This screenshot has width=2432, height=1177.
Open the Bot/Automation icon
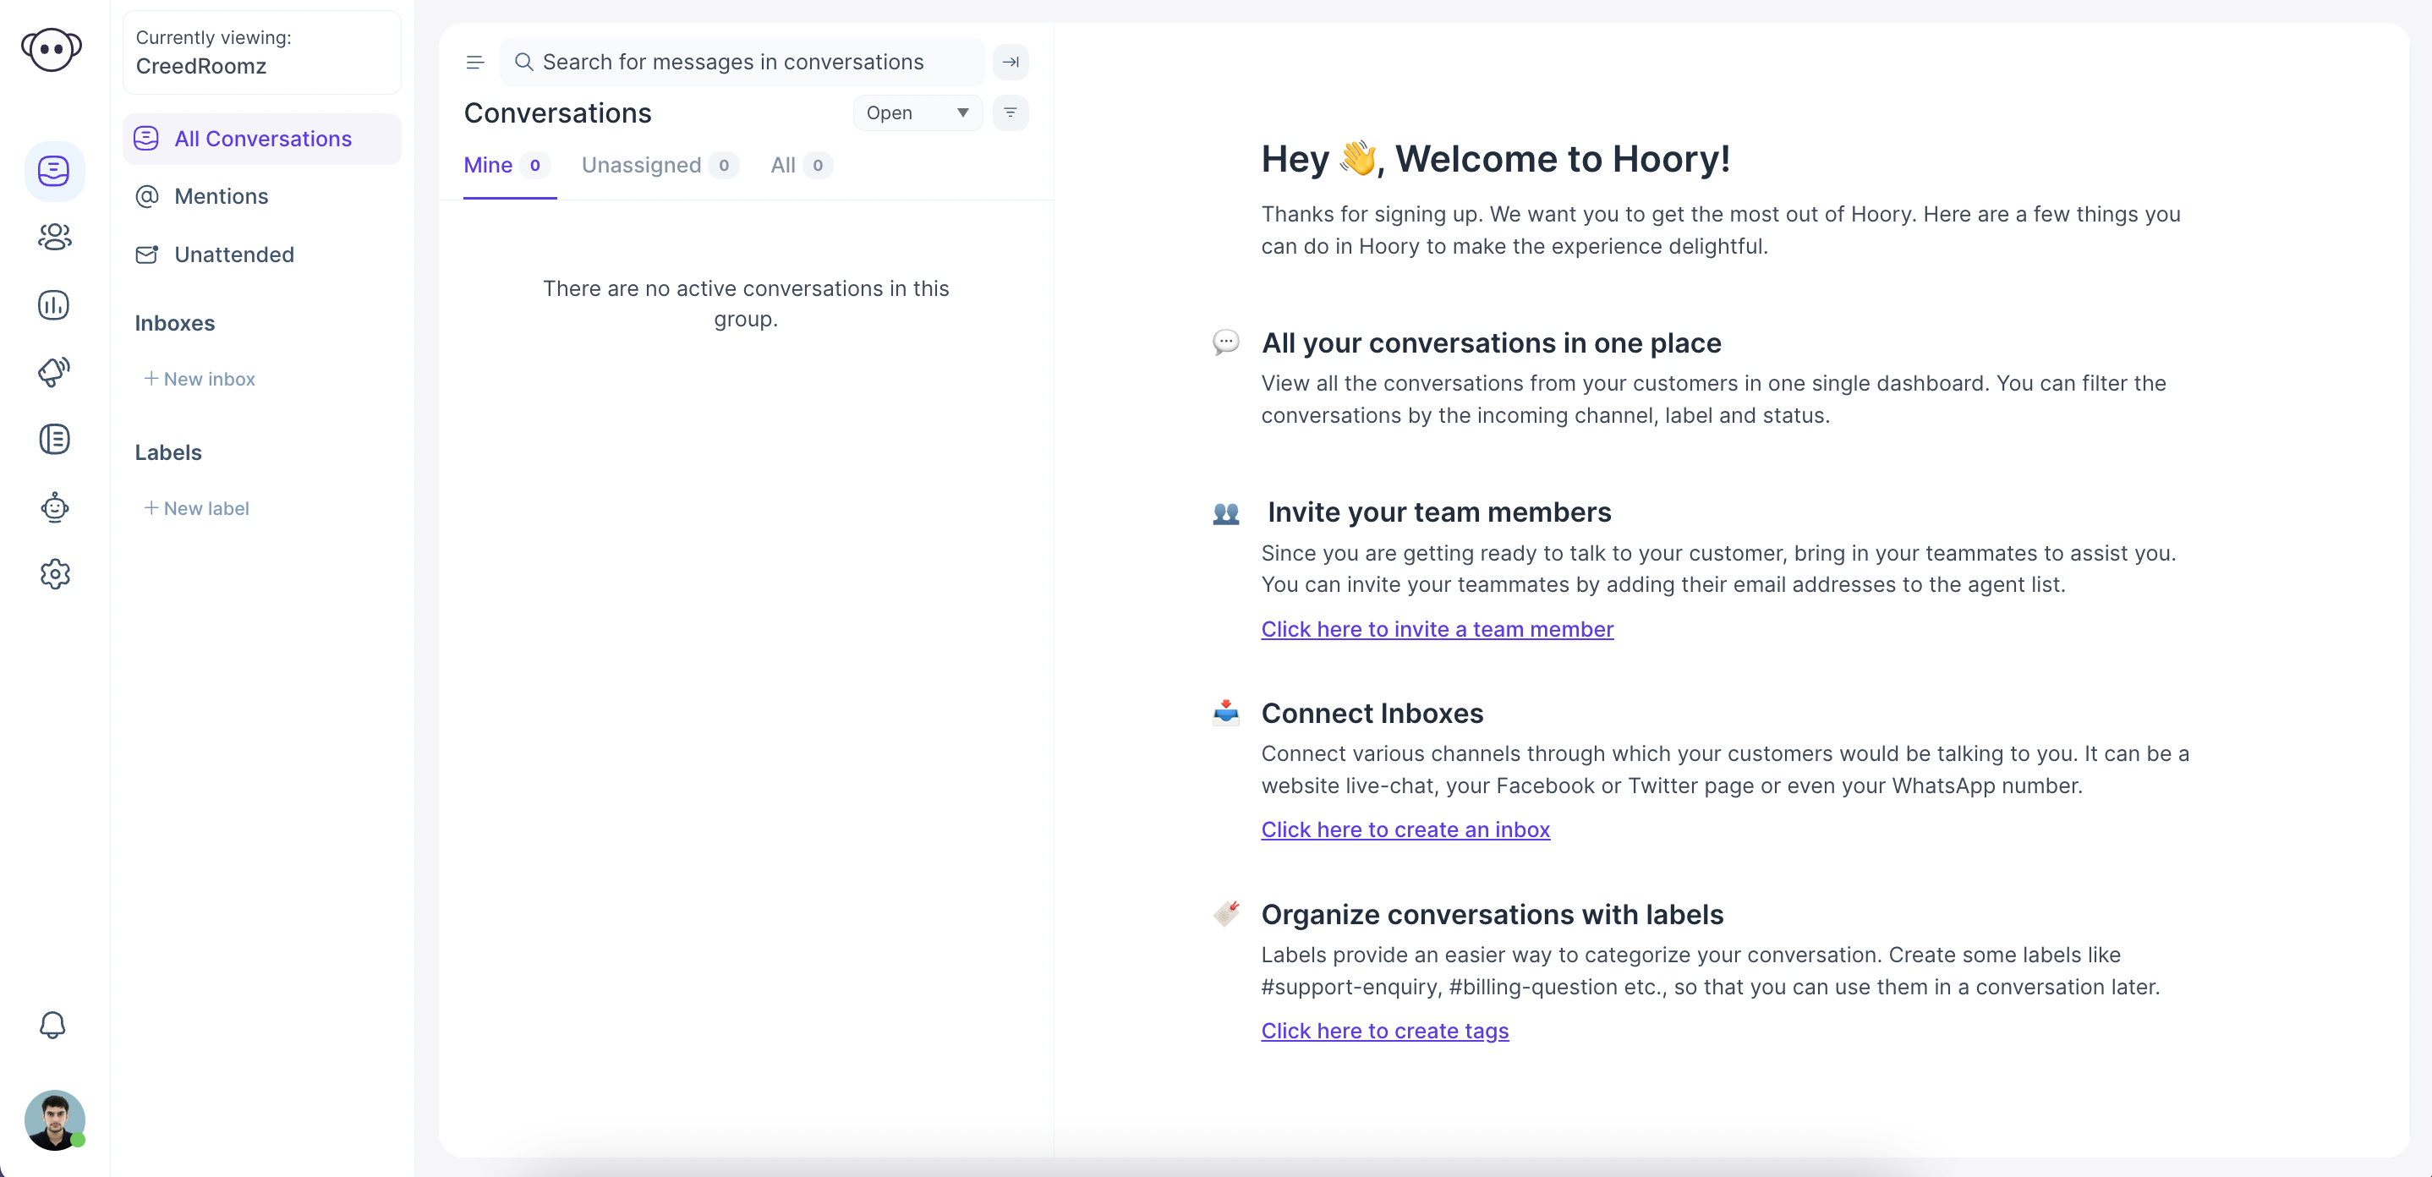54,506
